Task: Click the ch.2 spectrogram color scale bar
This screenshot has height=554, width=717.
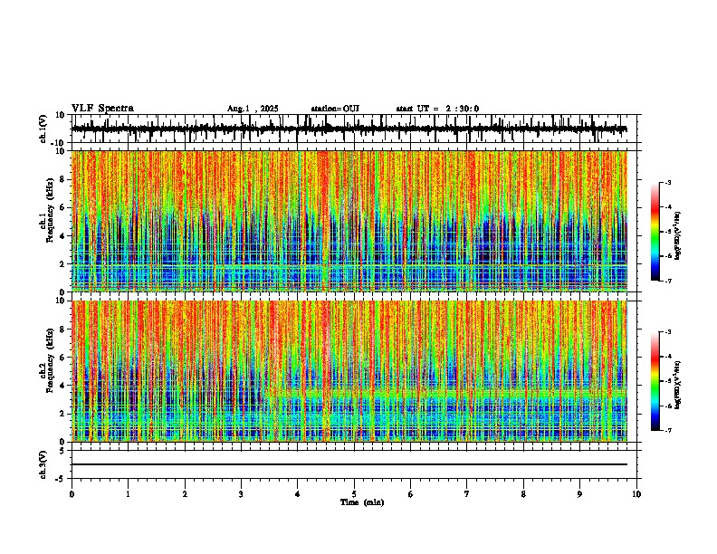Action: coord(655,381)
